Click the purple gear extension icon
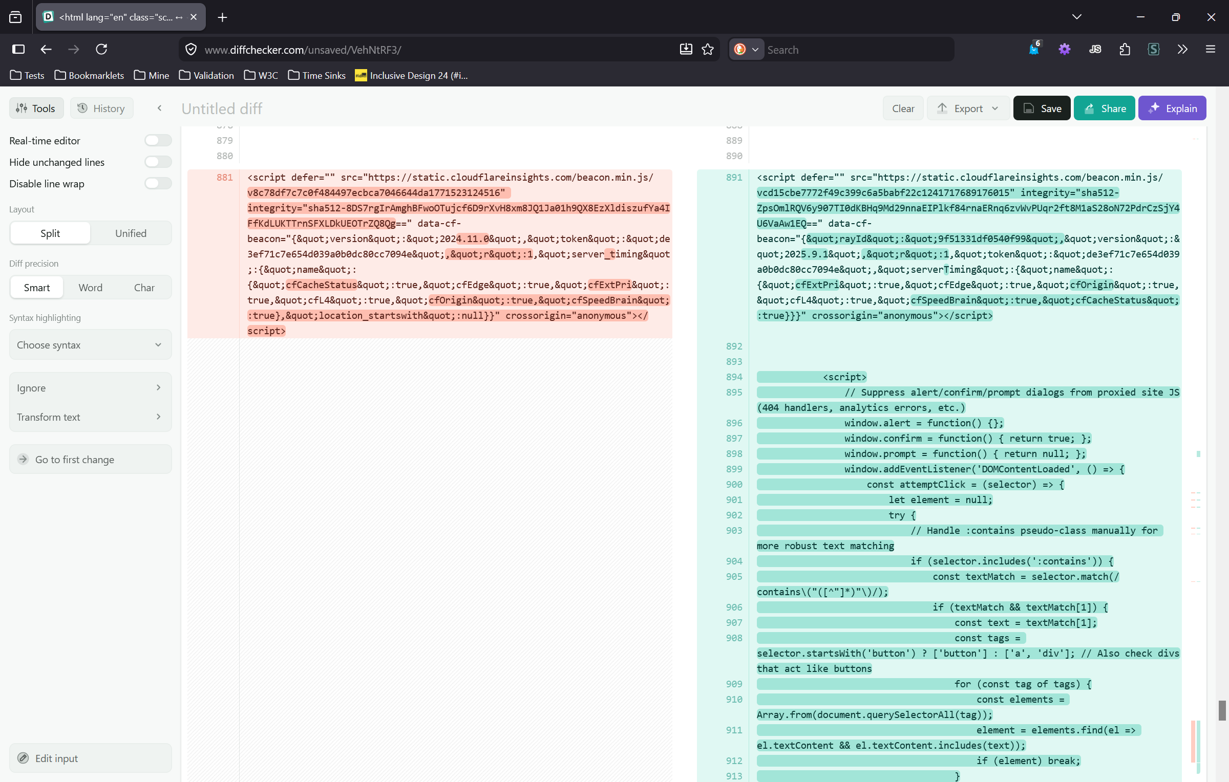1229x782 pixels. coord(1065,49)
